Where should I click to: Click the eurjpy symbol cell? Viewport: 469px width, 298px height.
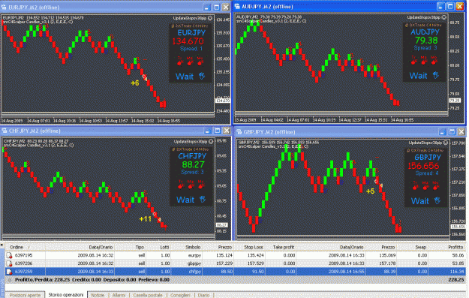click(x=194, y=255)
